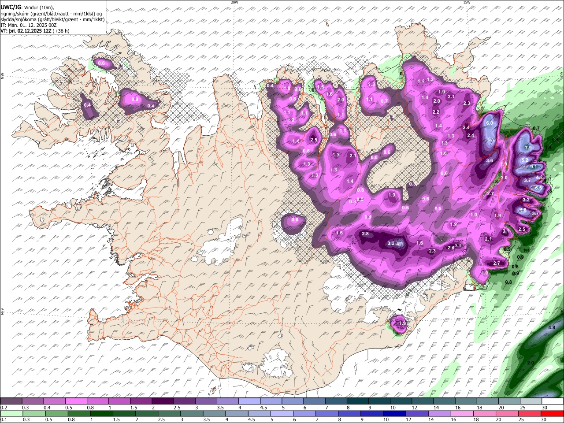Select the 'Vindur (10m)' title text
564x423 pixels.
tap(38, 7)
